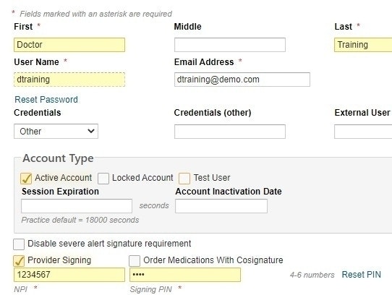
Task: Click the Email Address input field
Action: tap(242, 80)
